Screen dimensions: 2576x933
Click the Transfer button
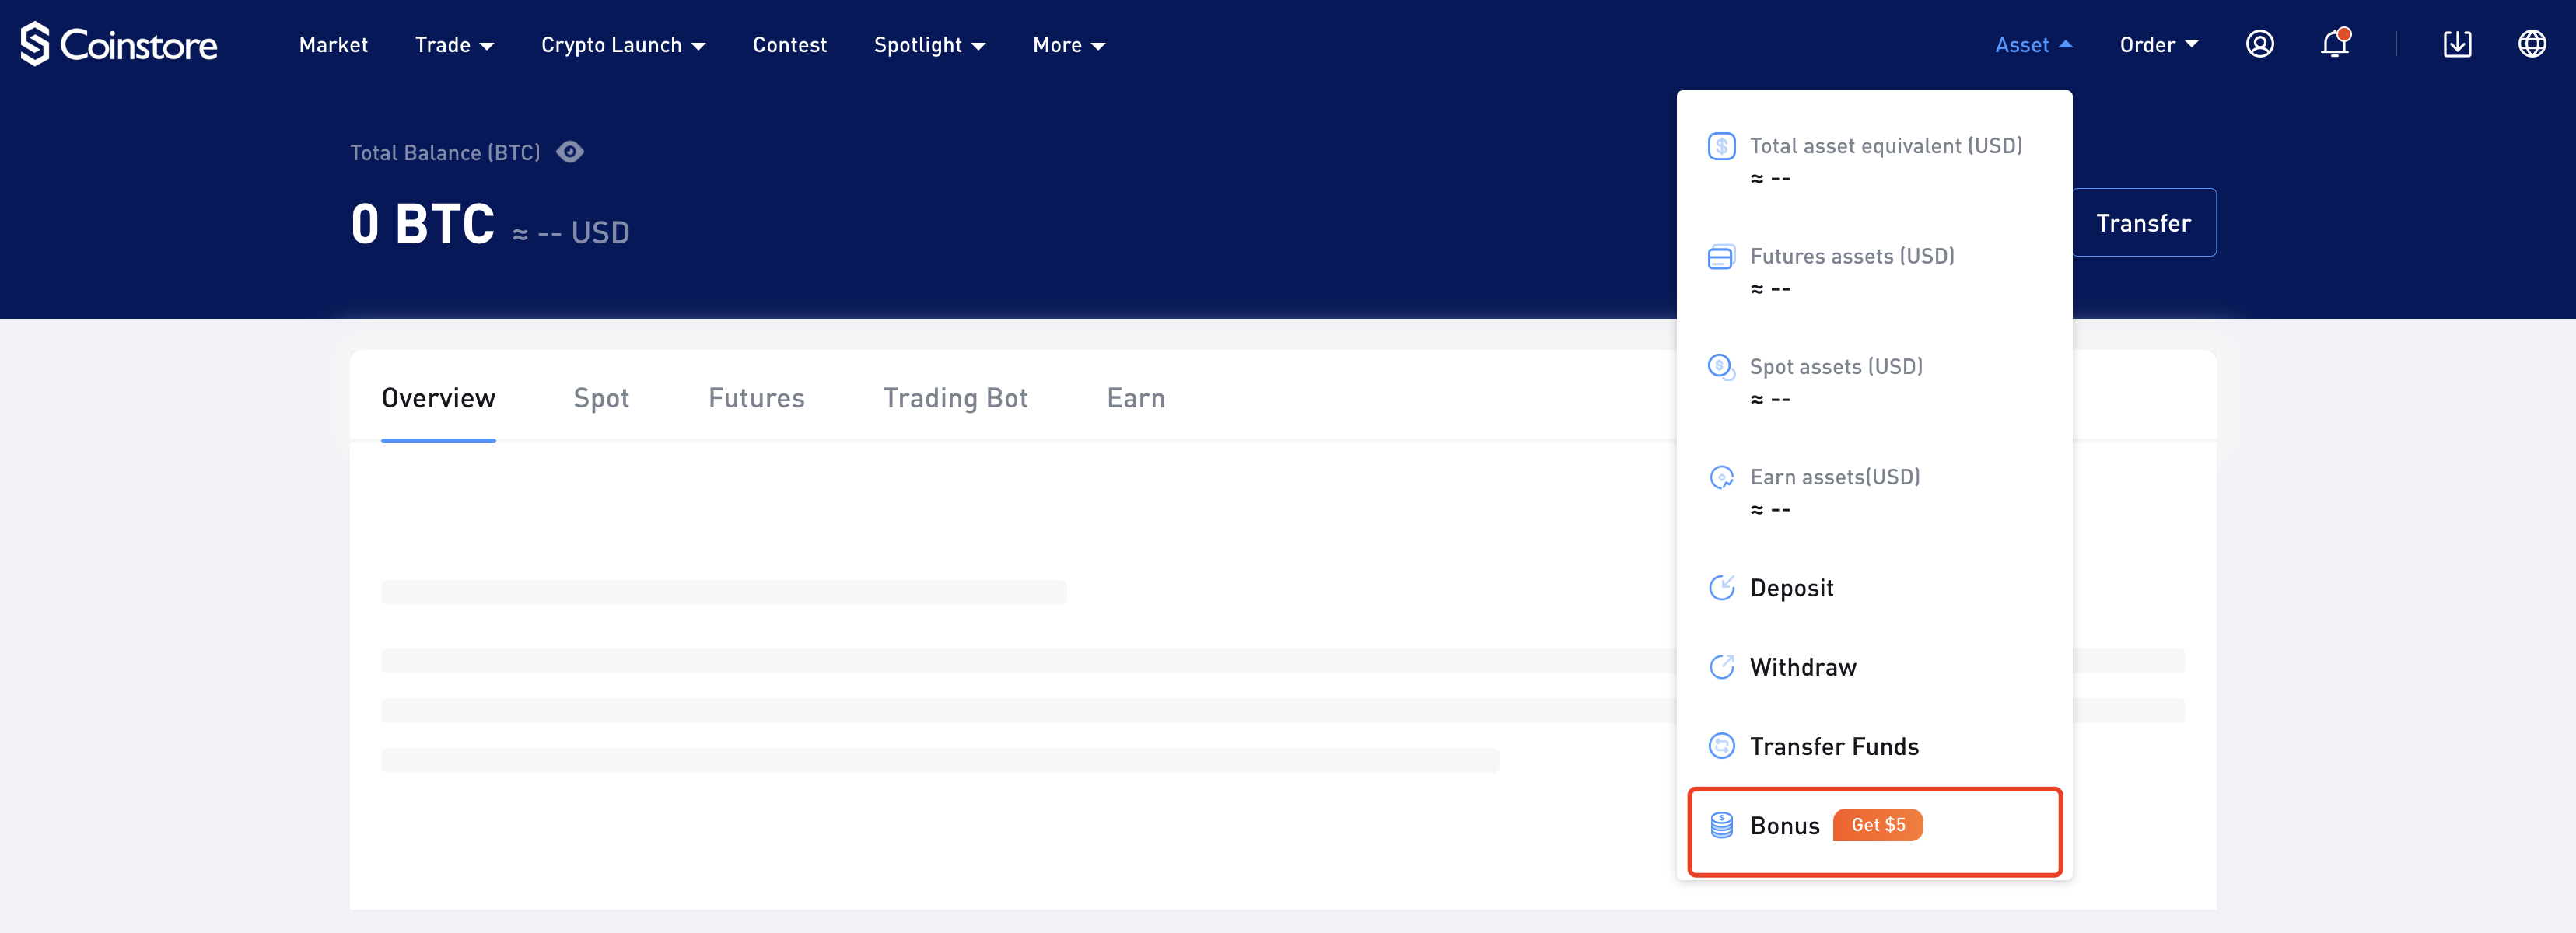point(2143,223)
